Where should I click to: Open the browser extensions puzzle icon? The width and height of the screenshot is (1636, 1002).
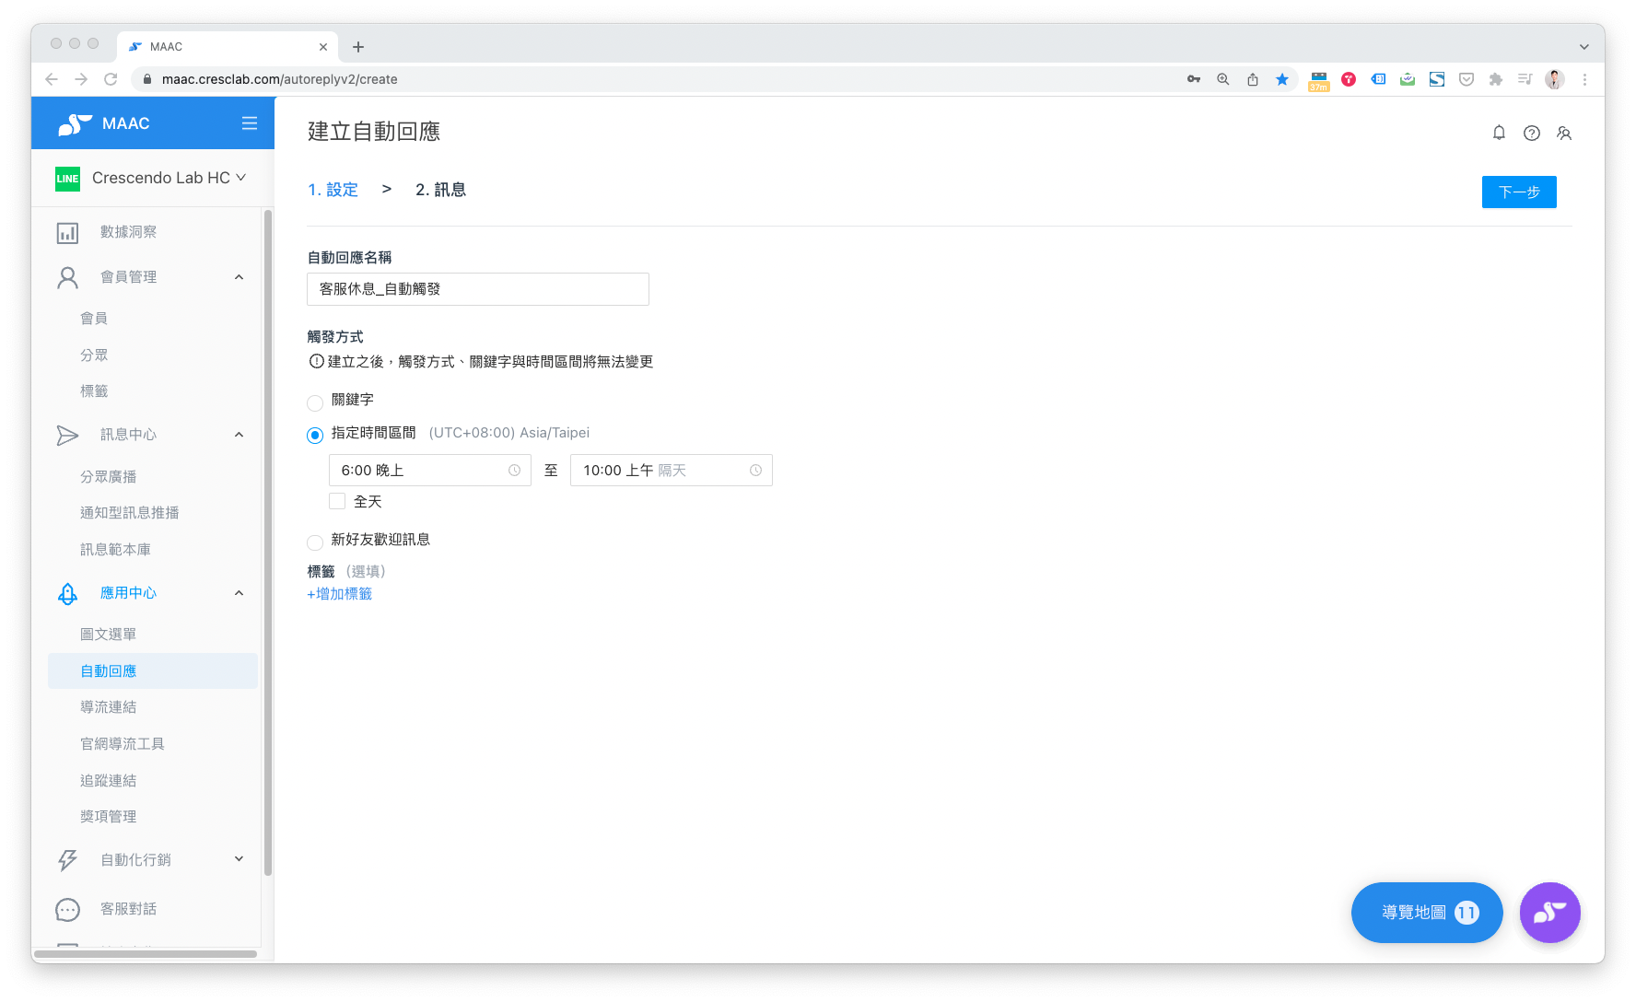click(x=1496, y=79)
